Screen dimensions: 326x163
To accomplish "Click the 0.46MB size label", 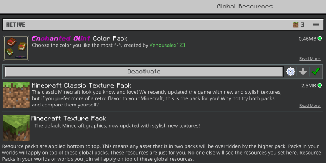I will pyautogui.click(x=308, y=39).
